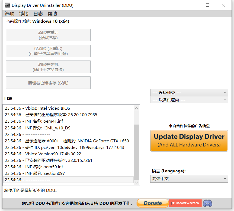Open the 选项 menu
Image resolution: width=234 pixels, height=211 pixels.
coord(10,14)
